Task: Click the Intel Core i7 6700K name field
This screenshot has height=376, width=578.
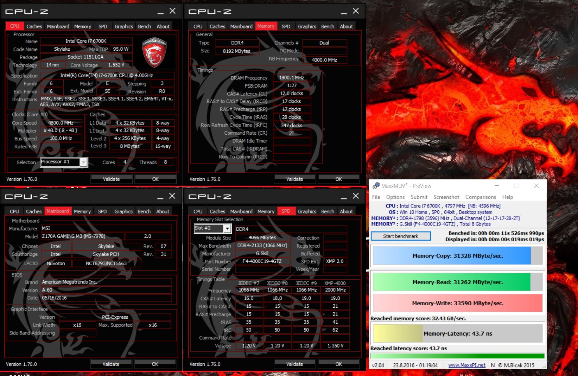Action: pyautogui.click(x=86, y=41)
